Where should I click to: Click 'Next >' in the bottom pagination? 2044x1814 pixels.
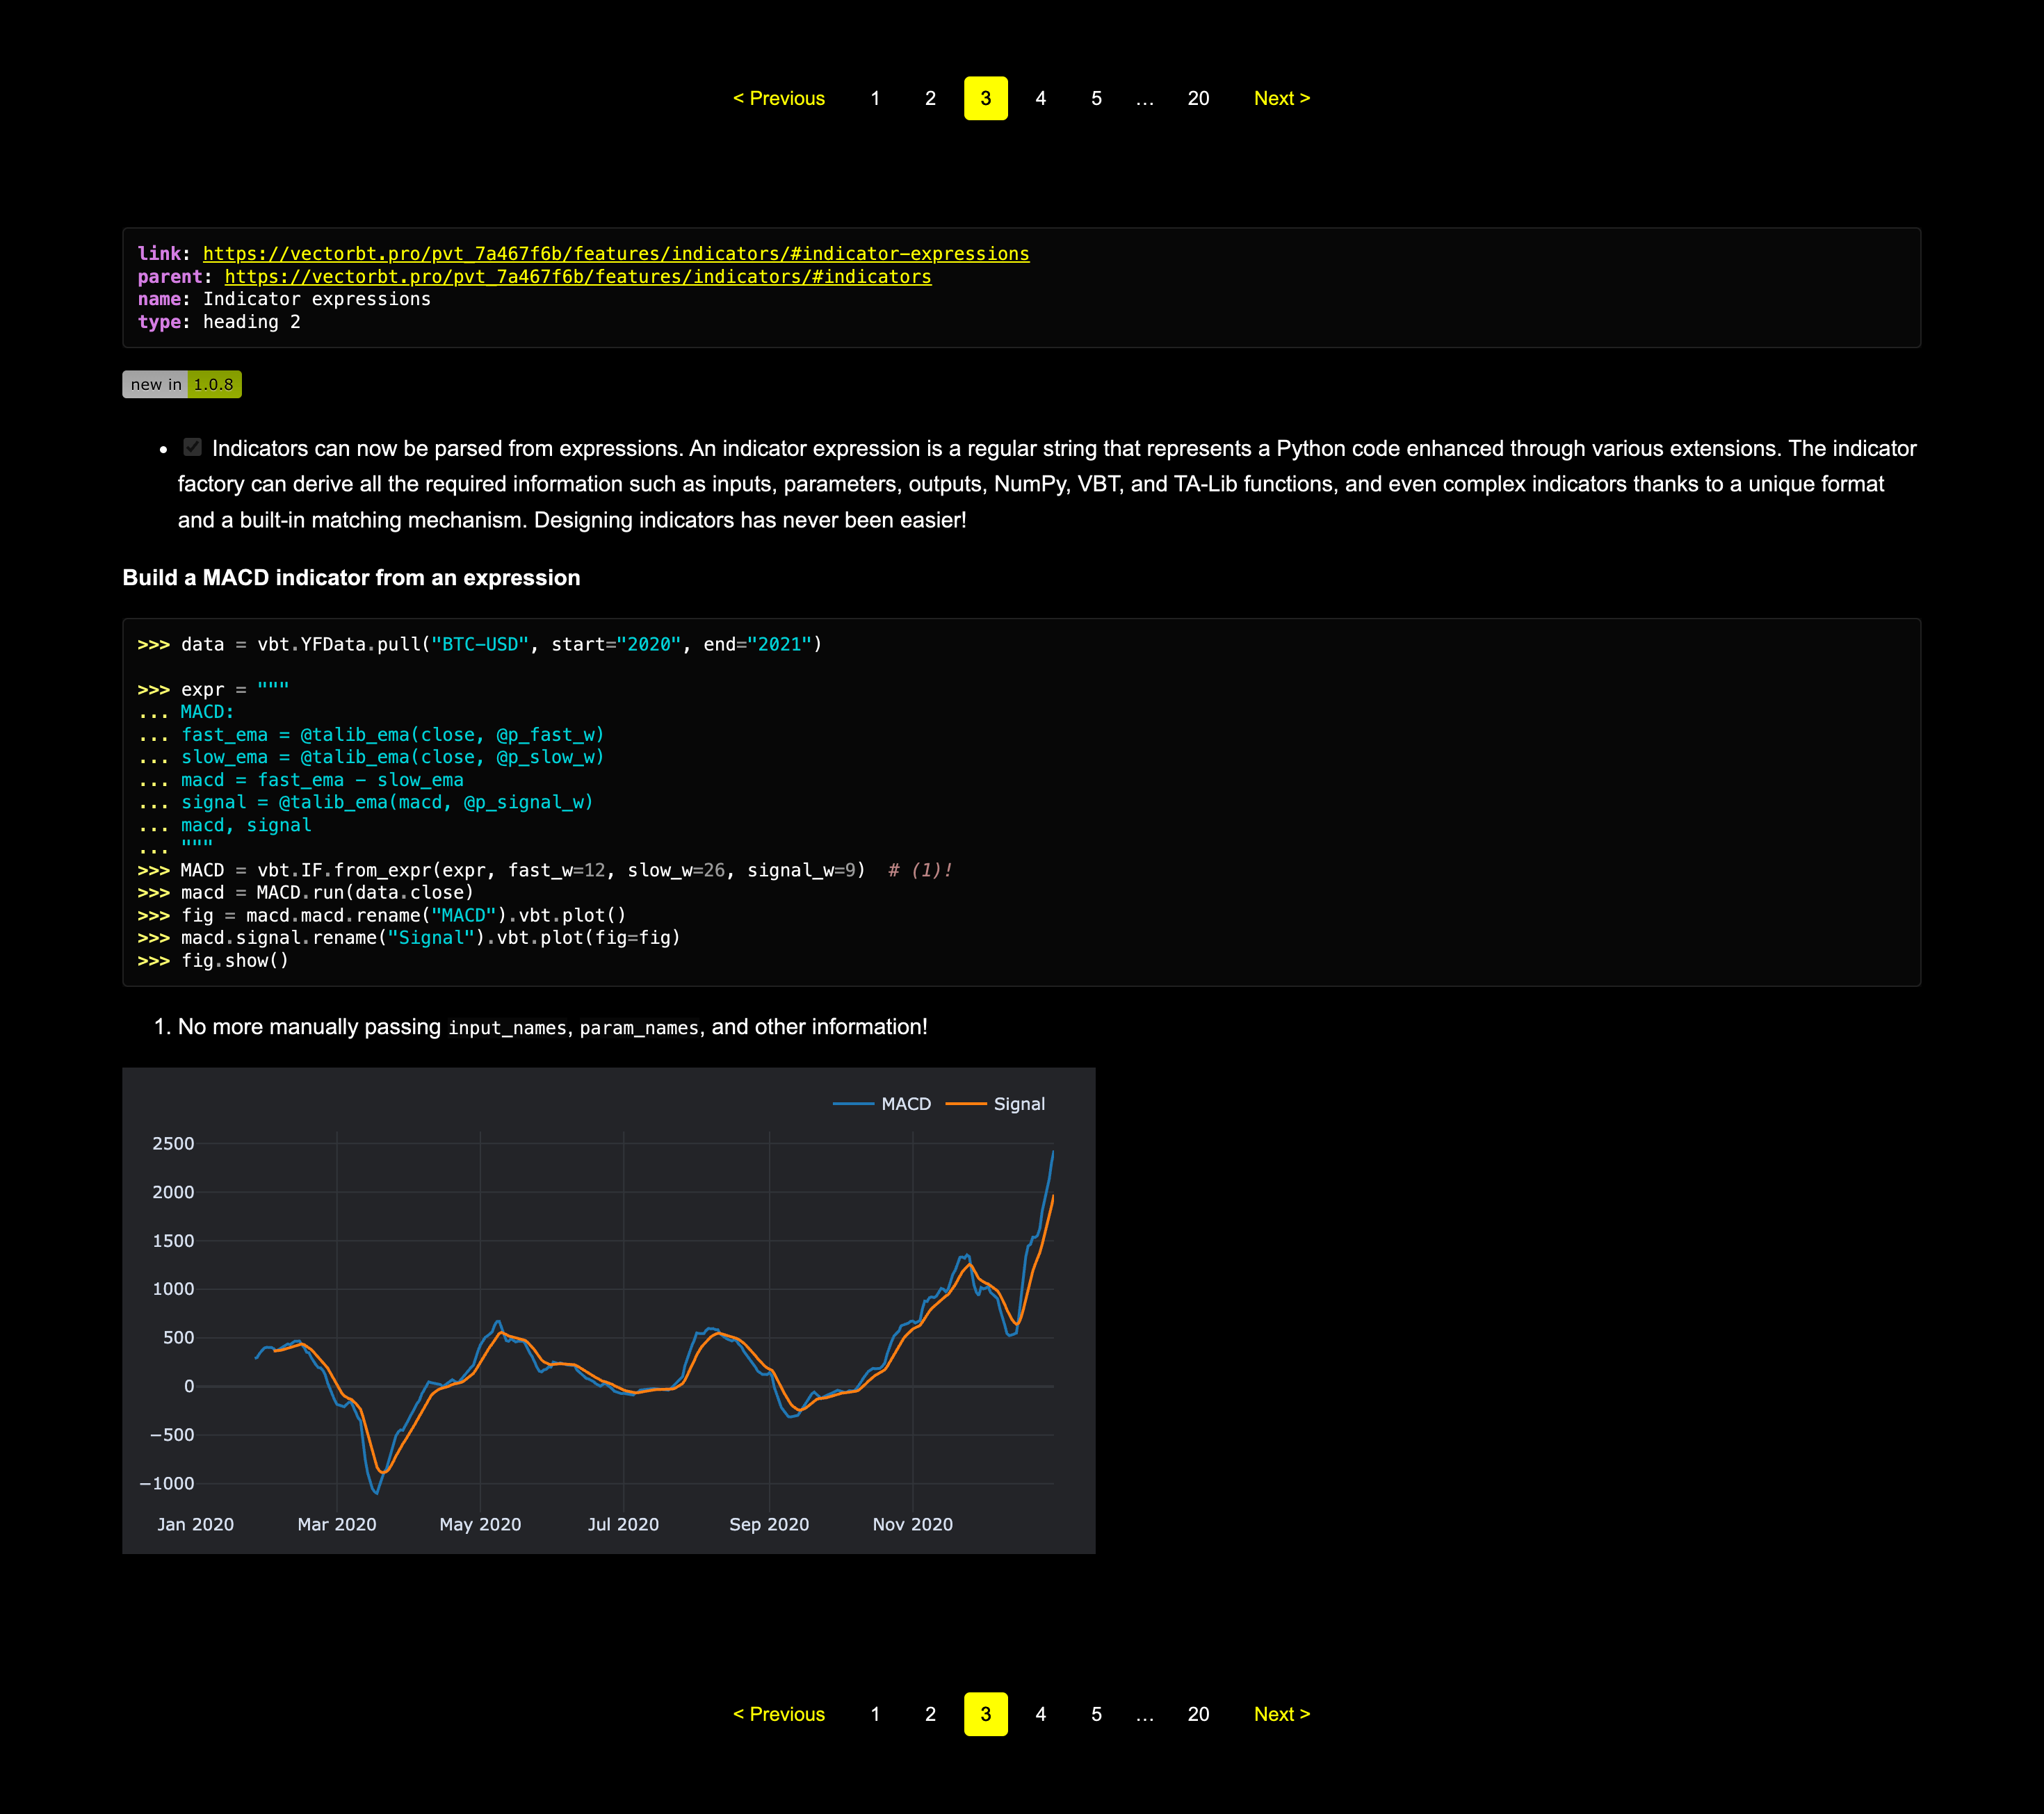click(1281, 1713)
